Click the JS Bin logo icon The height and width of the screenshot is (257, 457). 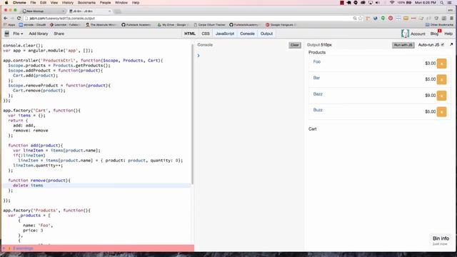pyautogui.click(x=7, y=34)
